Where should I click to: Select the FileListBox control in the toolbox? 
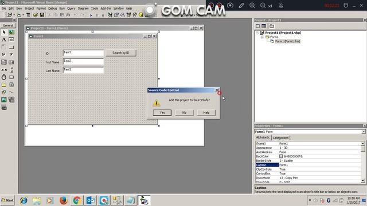coord(11,85)
